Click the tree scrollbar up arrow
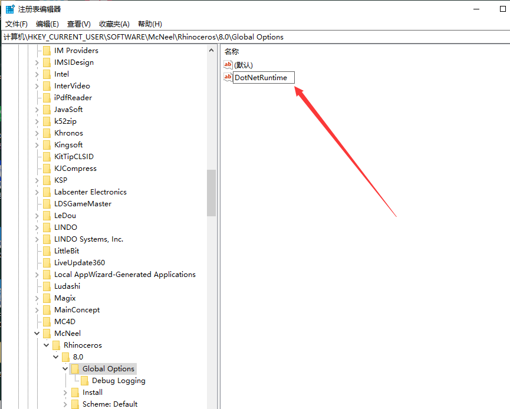The height and width of the screenshot is (409, 510). coord(212,51)
